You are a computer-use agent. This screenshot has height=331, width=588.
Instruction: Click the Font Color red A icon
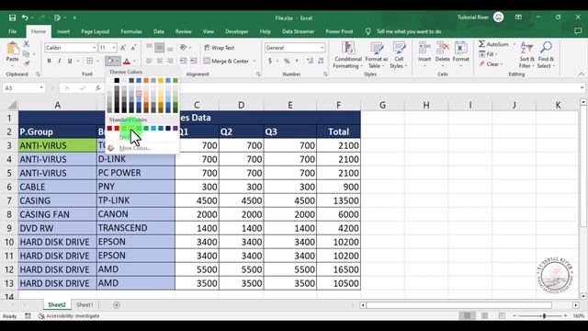[127, 61]
